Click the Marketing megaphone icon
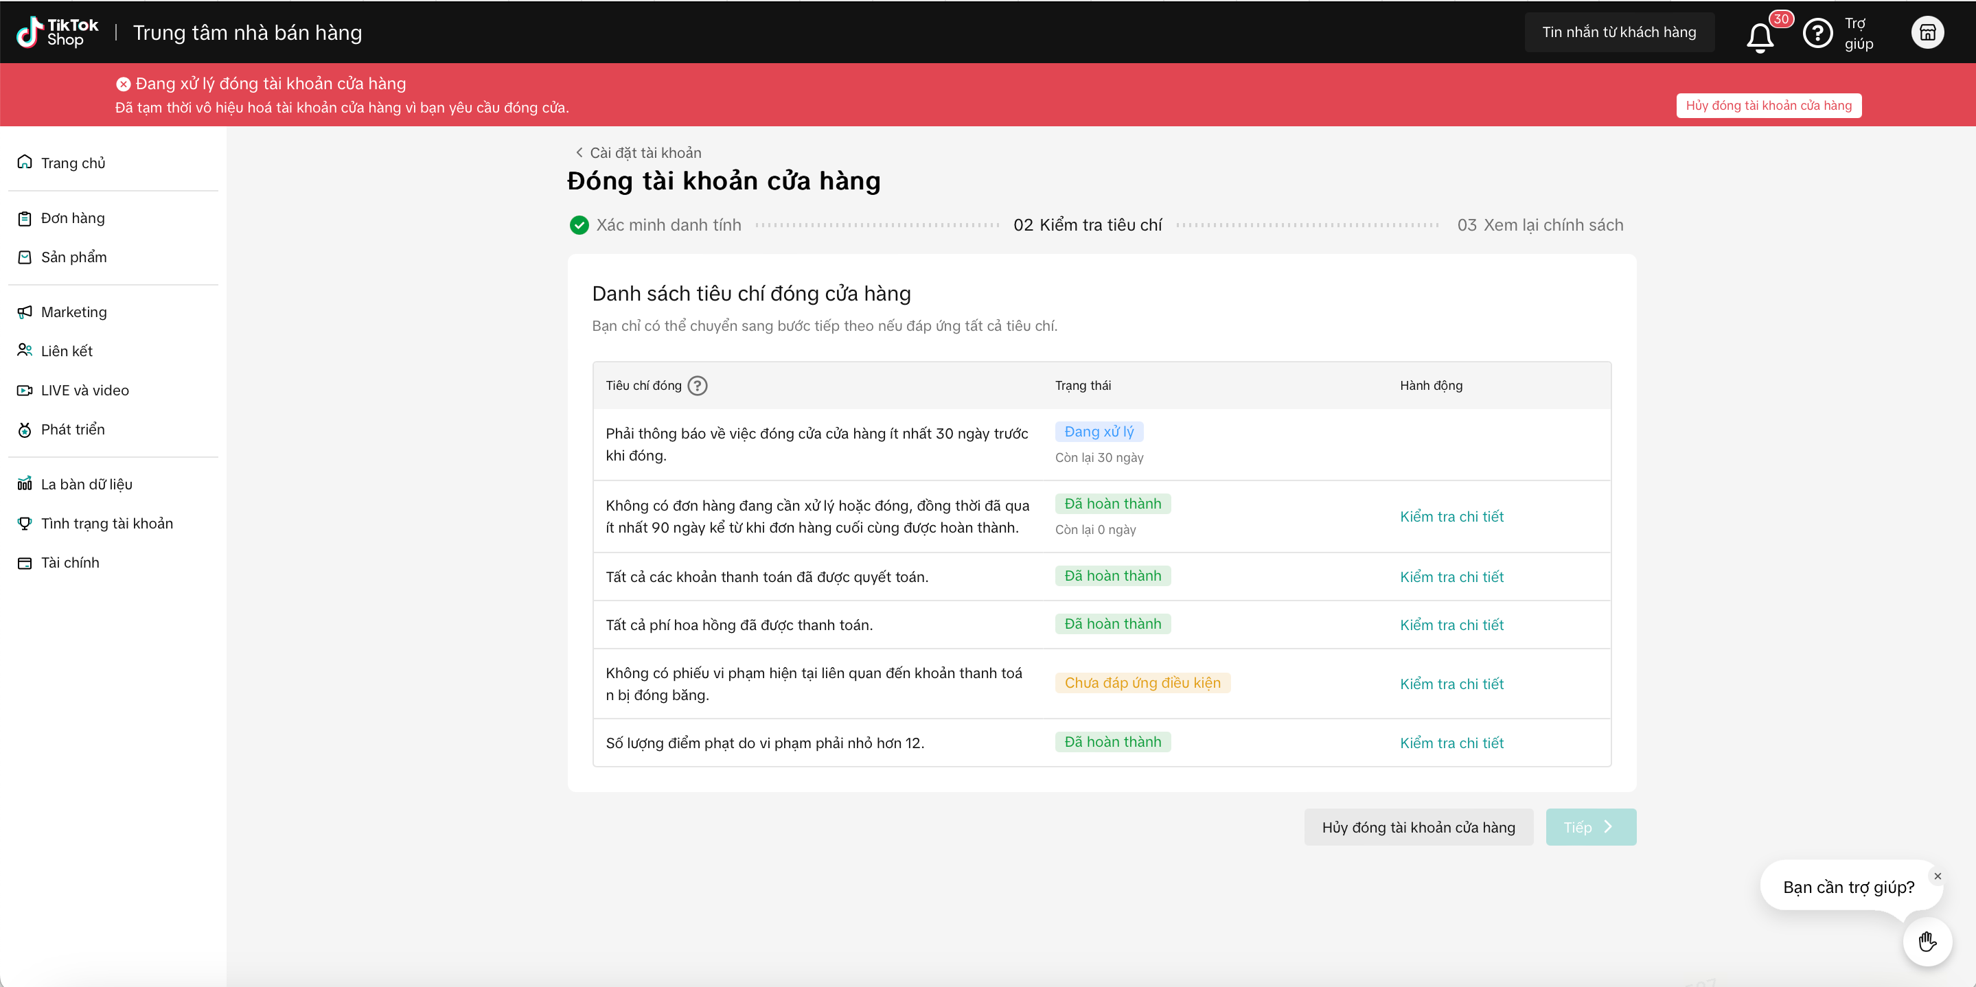 (25, 312)
